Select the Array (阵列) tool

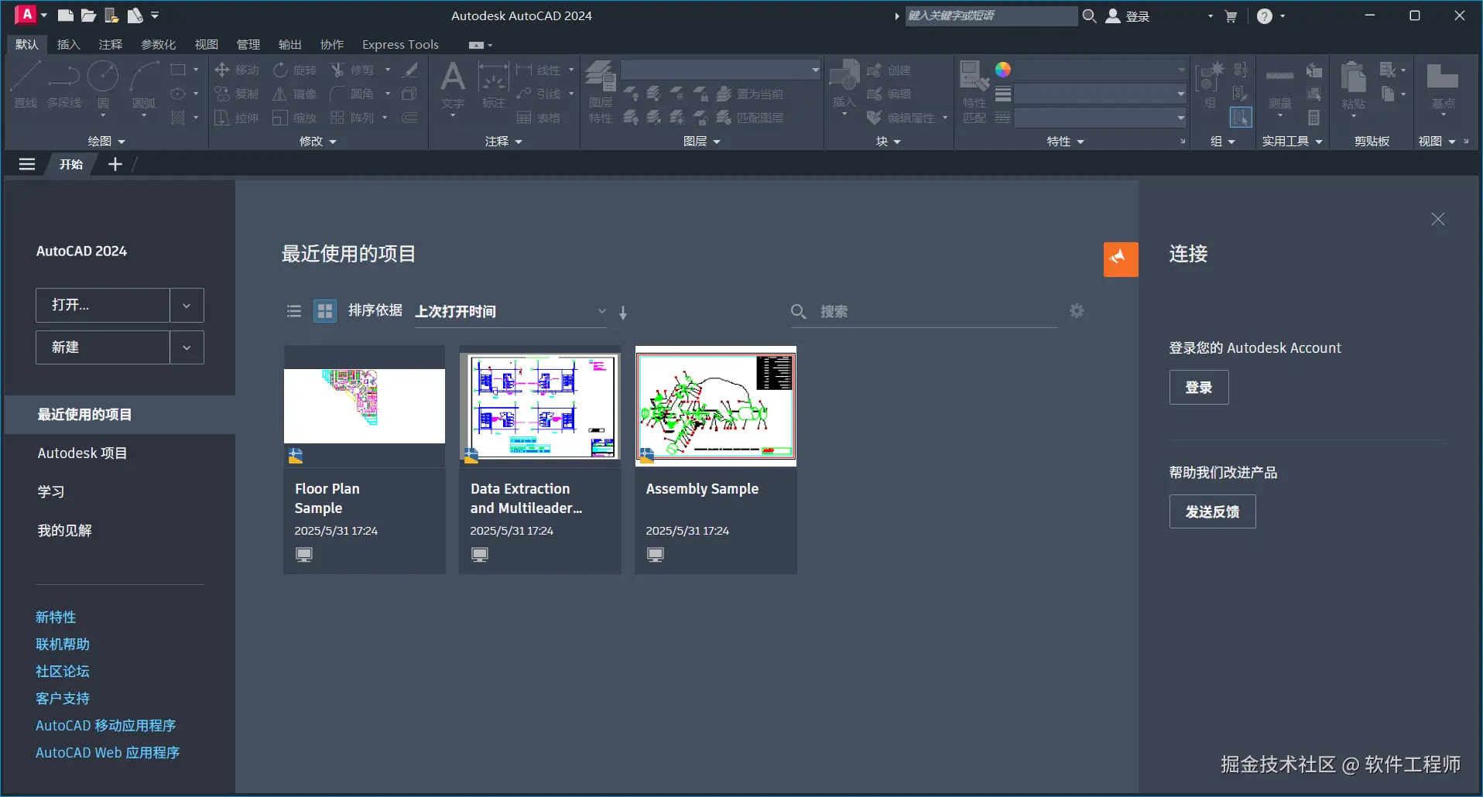pos(353,118)
